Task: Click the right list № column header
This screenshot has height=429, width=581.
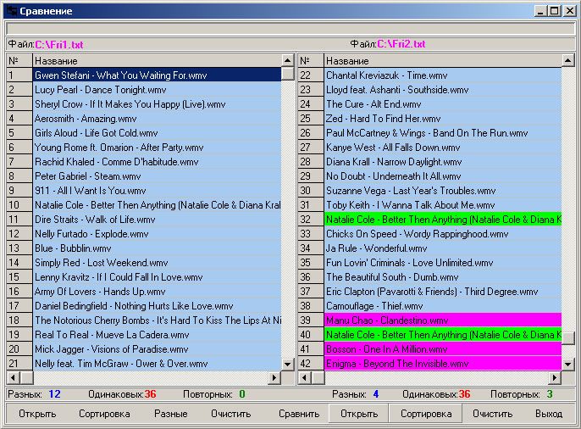Action: 311,61
